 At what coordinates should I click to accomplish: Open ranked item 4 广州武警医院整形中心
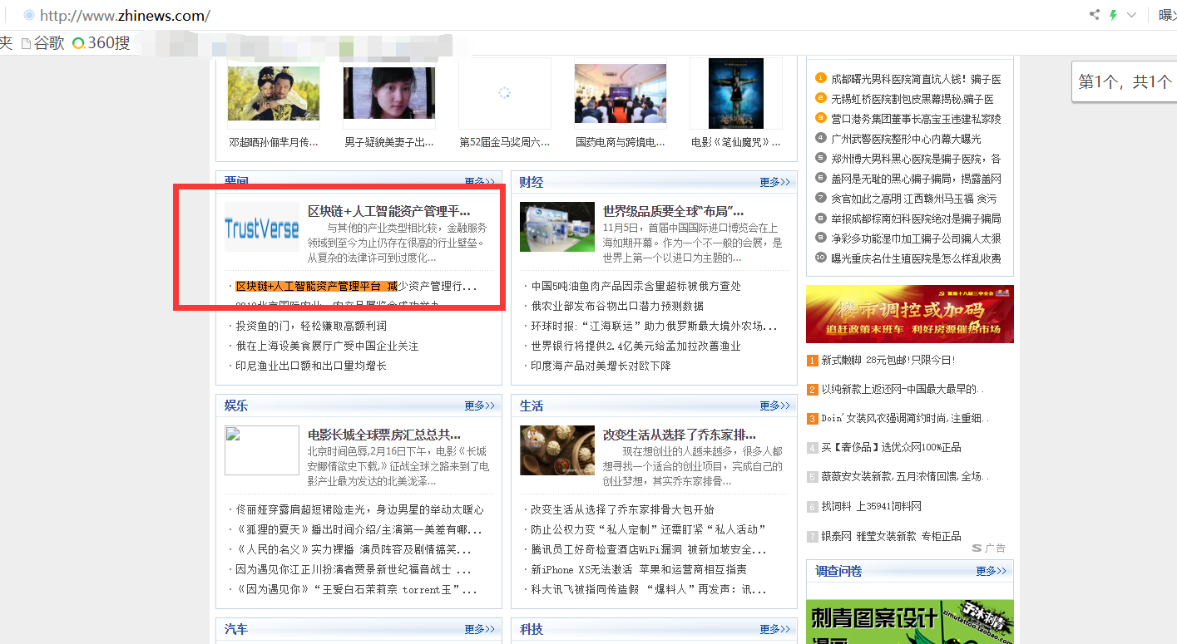[x=906, y=139]
